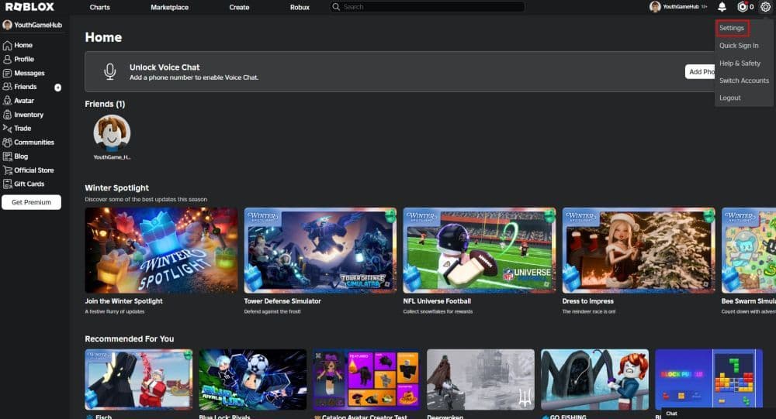Image resolution: width=776 pixels, height=419 pixels.
Task: Click the settings gear icon
Action: click(765, 6)
